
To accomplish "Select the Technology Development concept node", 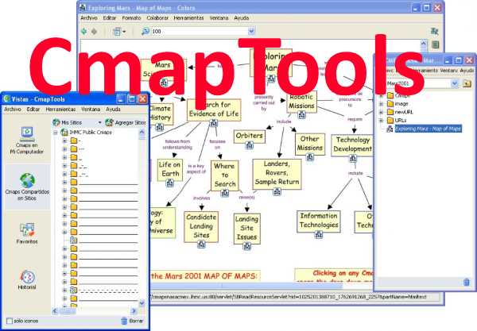I will (x=352, y=144).
